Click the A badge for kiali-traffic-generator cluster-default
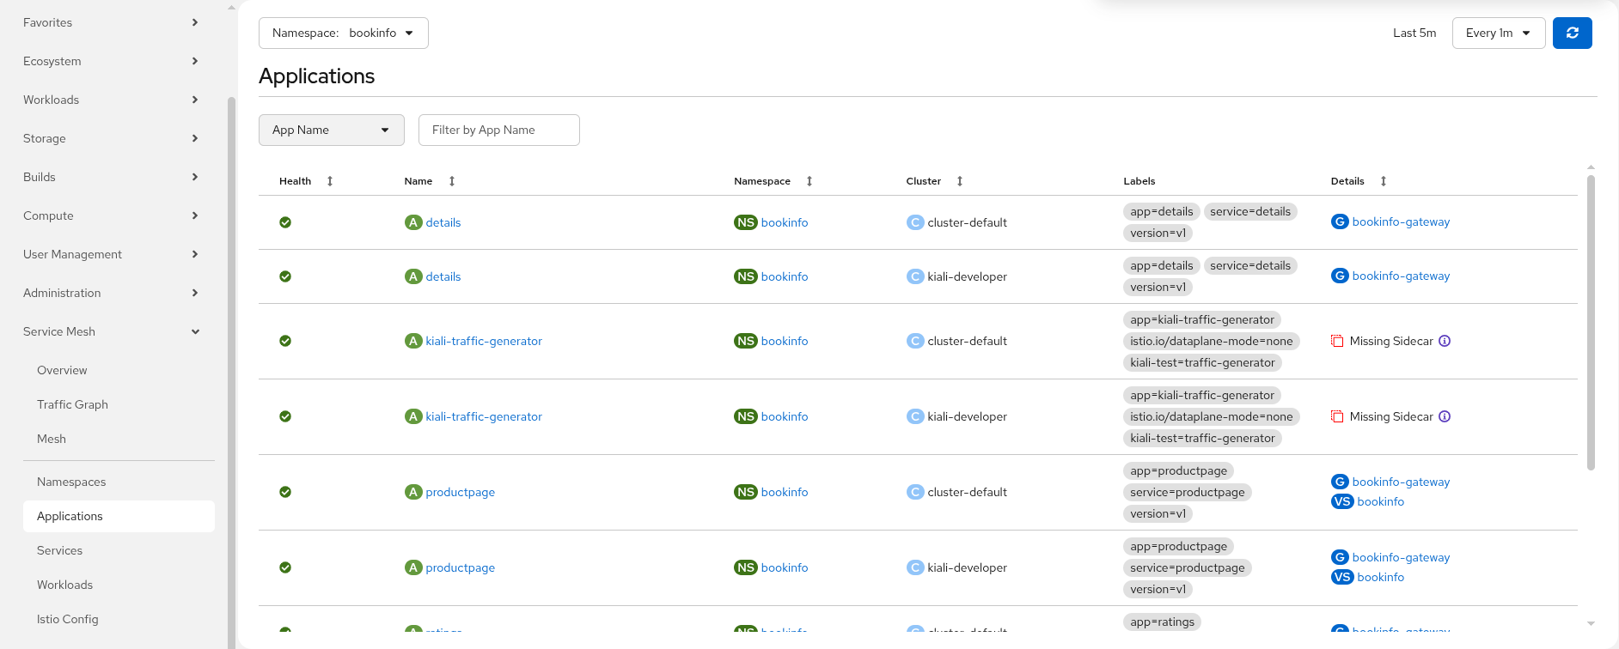Image resolution: width=1619 pixels, height=649 pixels. pos(413,341)
